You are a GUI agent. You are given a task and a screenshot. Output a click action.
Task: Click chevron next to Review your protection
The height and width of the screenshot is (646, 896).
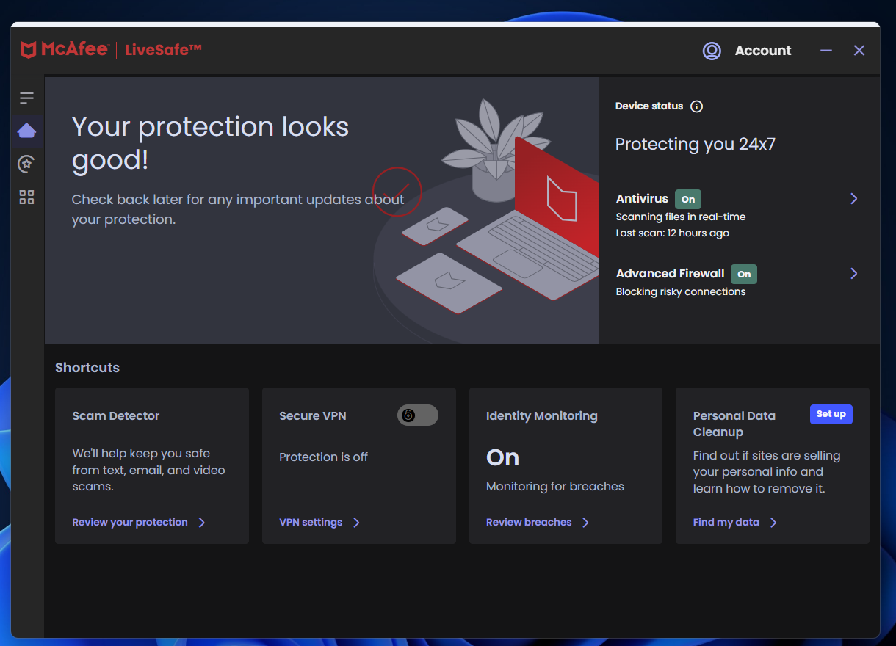pyautogui.click(x=202, y=523)
